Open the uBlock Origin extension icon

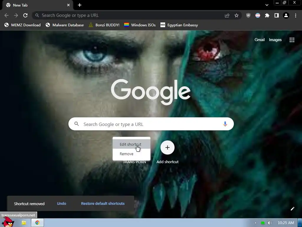(248, 15)
